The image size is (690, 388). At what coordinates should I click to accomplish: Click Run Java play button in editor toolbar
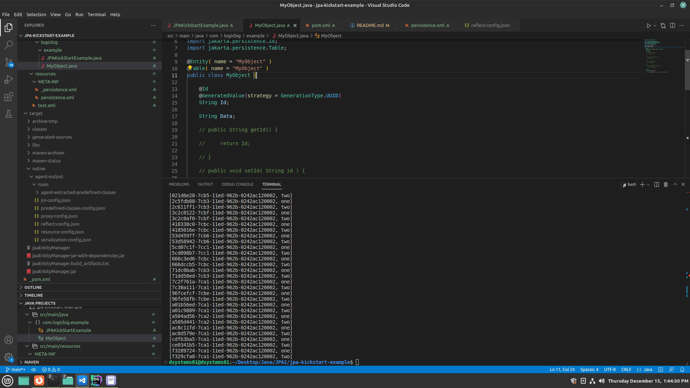click(648, 26)
